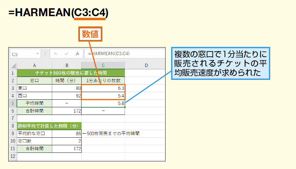Click the 合計時間 cell in row 11
296x169 pixels.
point(34,149)
